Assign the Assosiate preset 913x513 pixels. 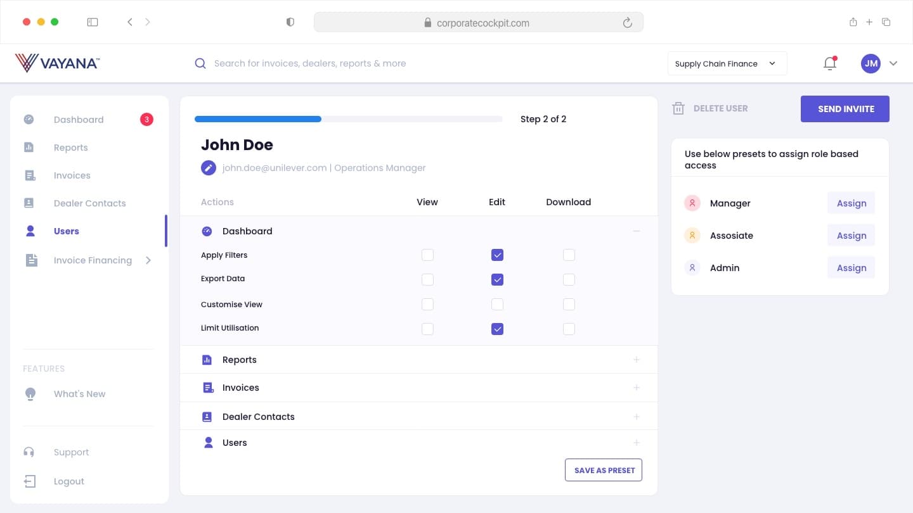[x=851, y=236]
